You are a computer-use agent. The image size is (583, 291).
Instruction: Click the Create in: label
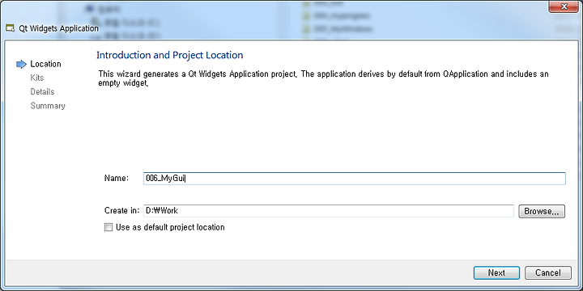[122, 211]
